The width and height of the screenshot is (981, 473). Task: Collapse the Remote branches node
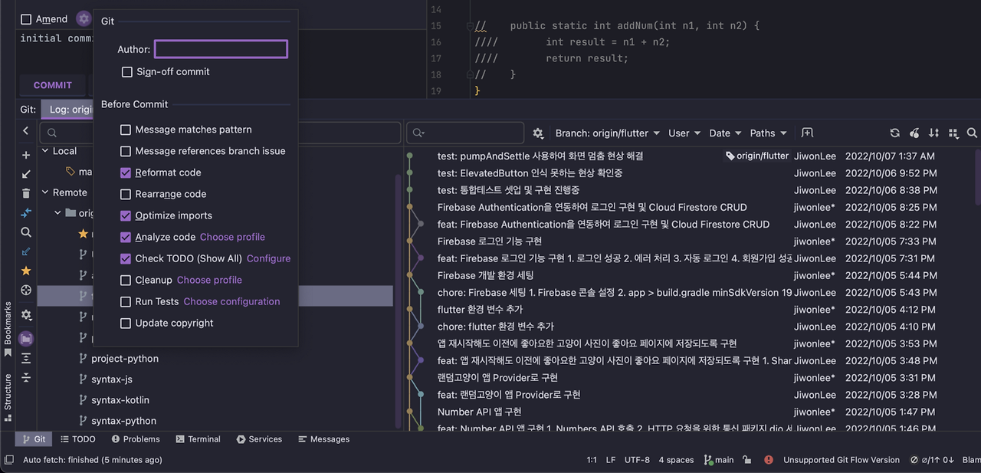[x=44, y=192]
